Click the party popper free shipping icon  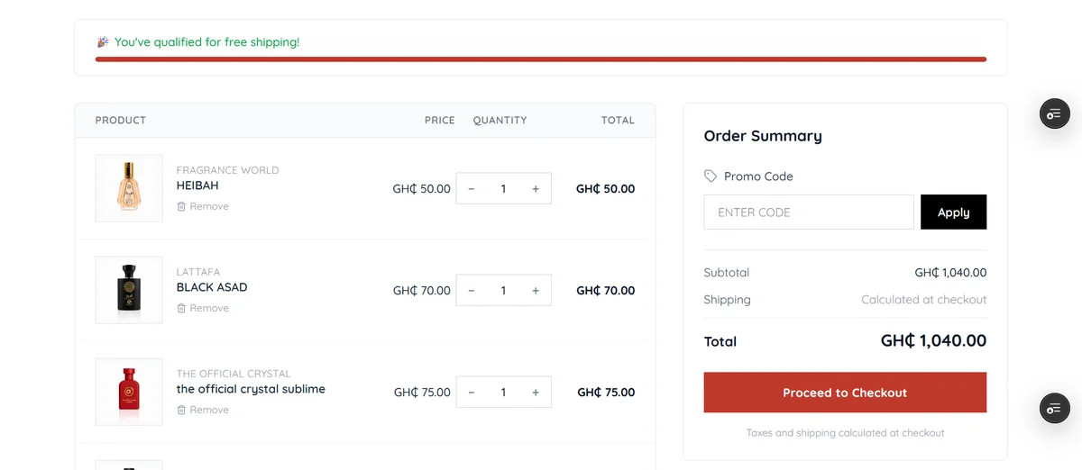103,42
